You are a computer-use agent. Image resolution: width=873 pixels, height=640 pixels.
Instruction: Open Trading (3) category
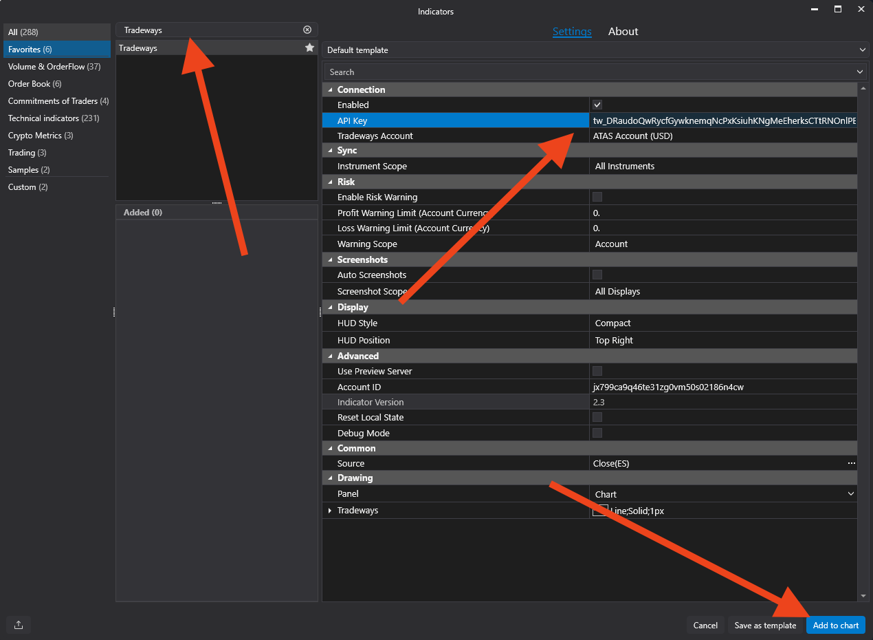(x=56, y=153)
